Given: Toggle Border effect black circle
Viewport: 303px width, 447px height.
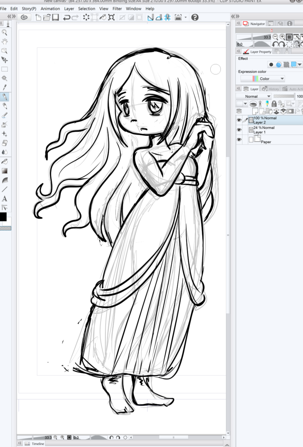Looking at the screenshot, I should [271, 65].
